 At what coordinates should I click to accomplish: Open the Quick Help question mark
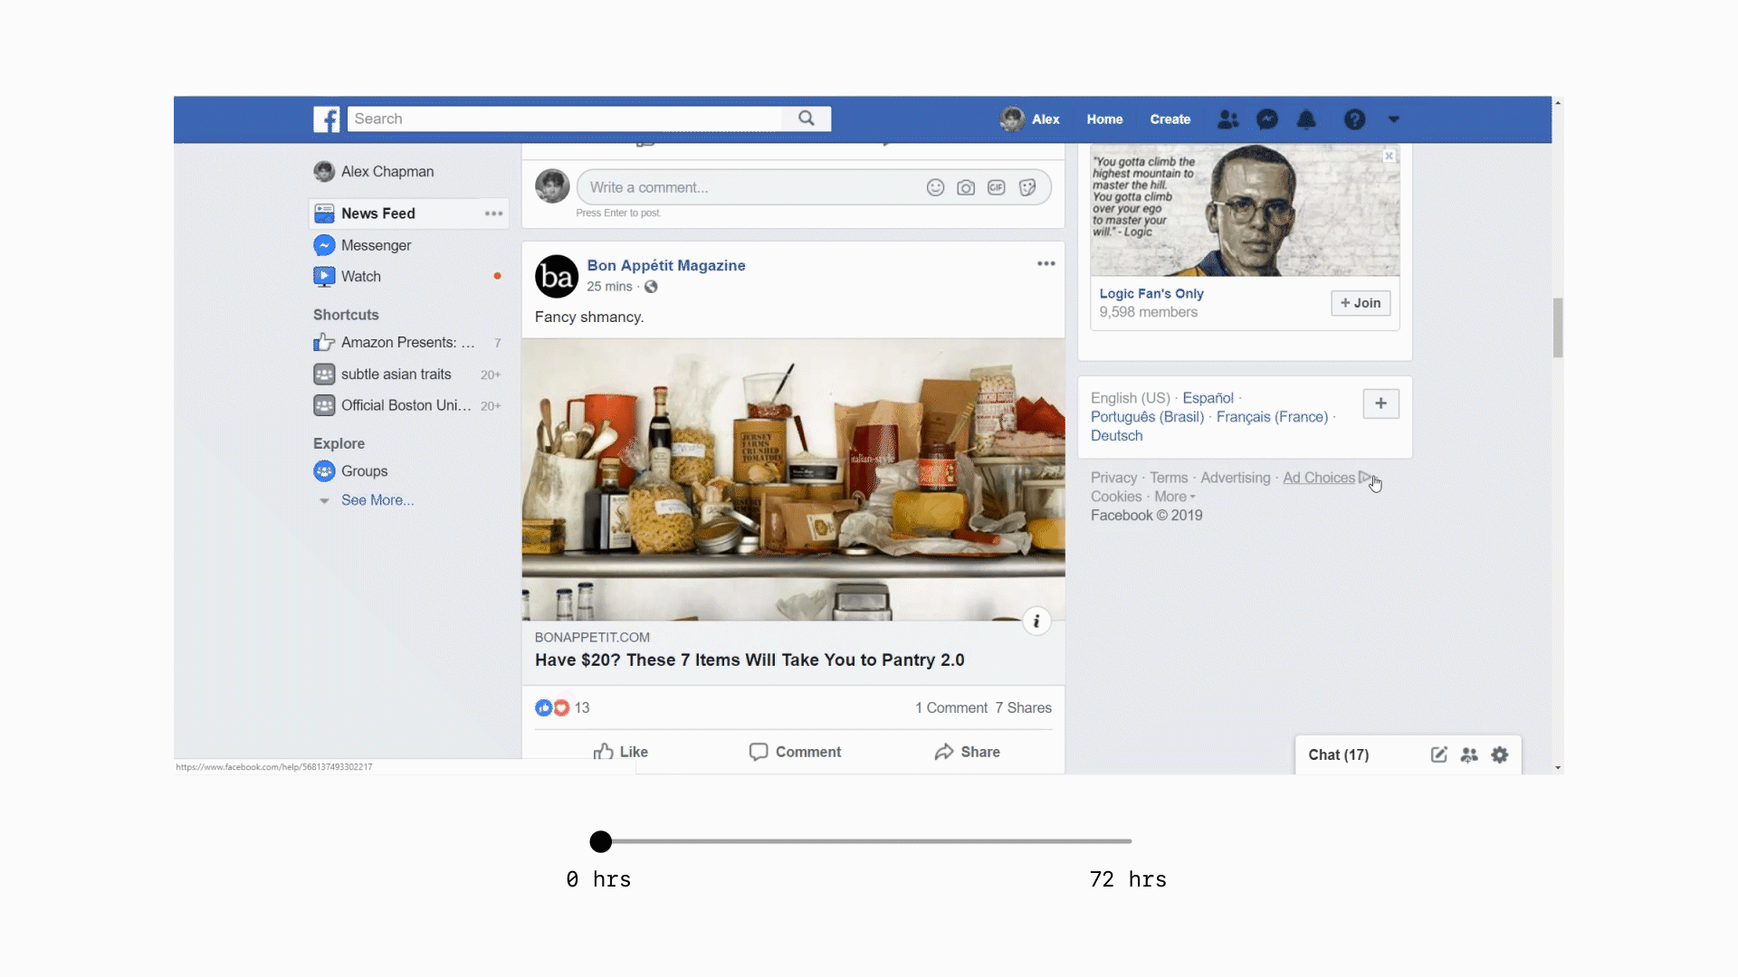coord(1354,119)
